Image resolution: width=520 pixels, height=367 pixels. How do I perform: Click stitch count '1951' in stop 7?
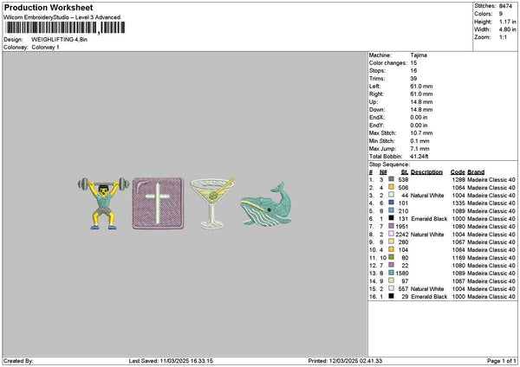pos(402,227)
